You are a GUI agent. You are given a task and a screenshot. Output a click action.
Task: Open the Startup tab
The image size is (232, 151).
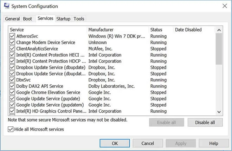click(x=63, y=19)
